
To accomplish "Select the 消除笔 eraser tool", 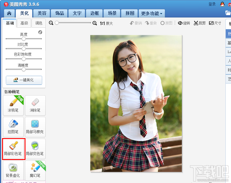I will pos(35,105).
